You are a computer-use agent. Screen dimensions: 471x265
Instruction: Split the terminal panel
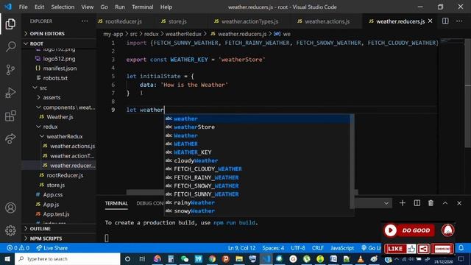coord(417,203)
